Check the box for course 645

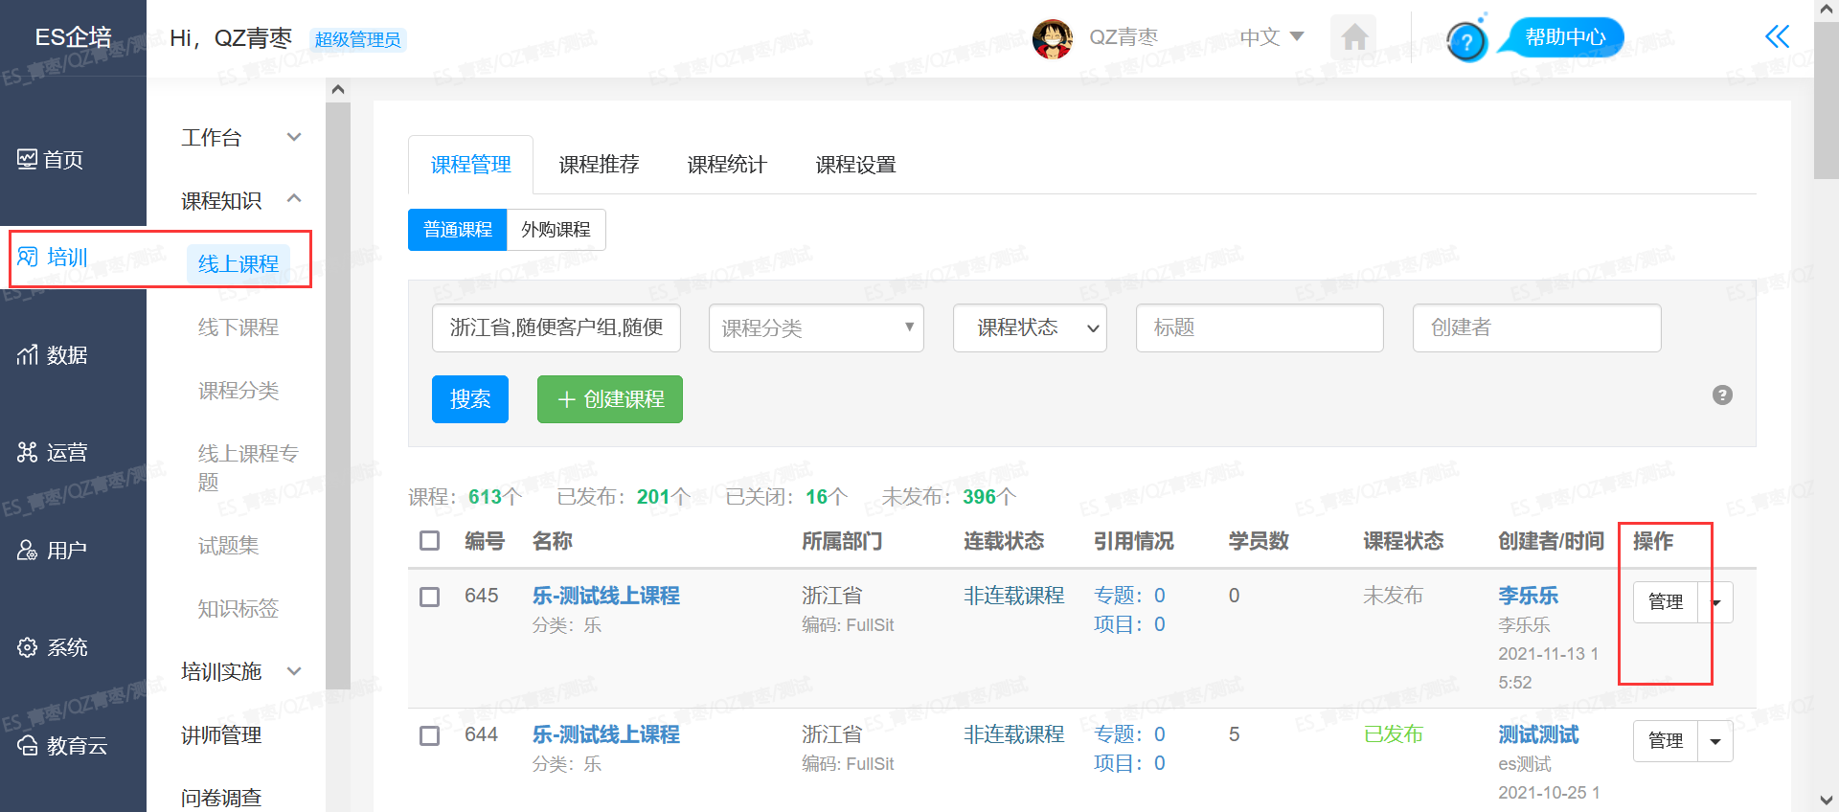[x=430, y=597]
